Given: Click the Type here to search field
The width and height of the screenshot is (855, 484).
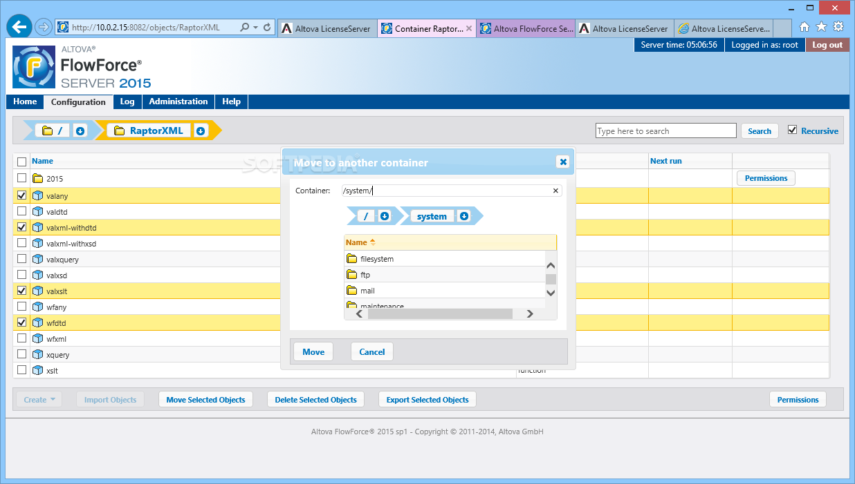Looking at the screenshot, I should tap(666, 130).
